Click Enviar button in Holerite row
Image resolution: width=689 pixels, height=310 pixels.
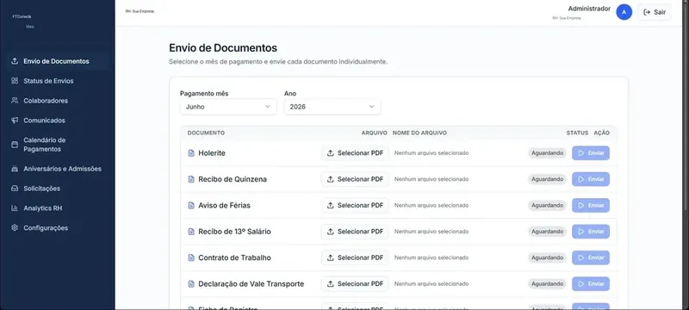coord(591,153)
